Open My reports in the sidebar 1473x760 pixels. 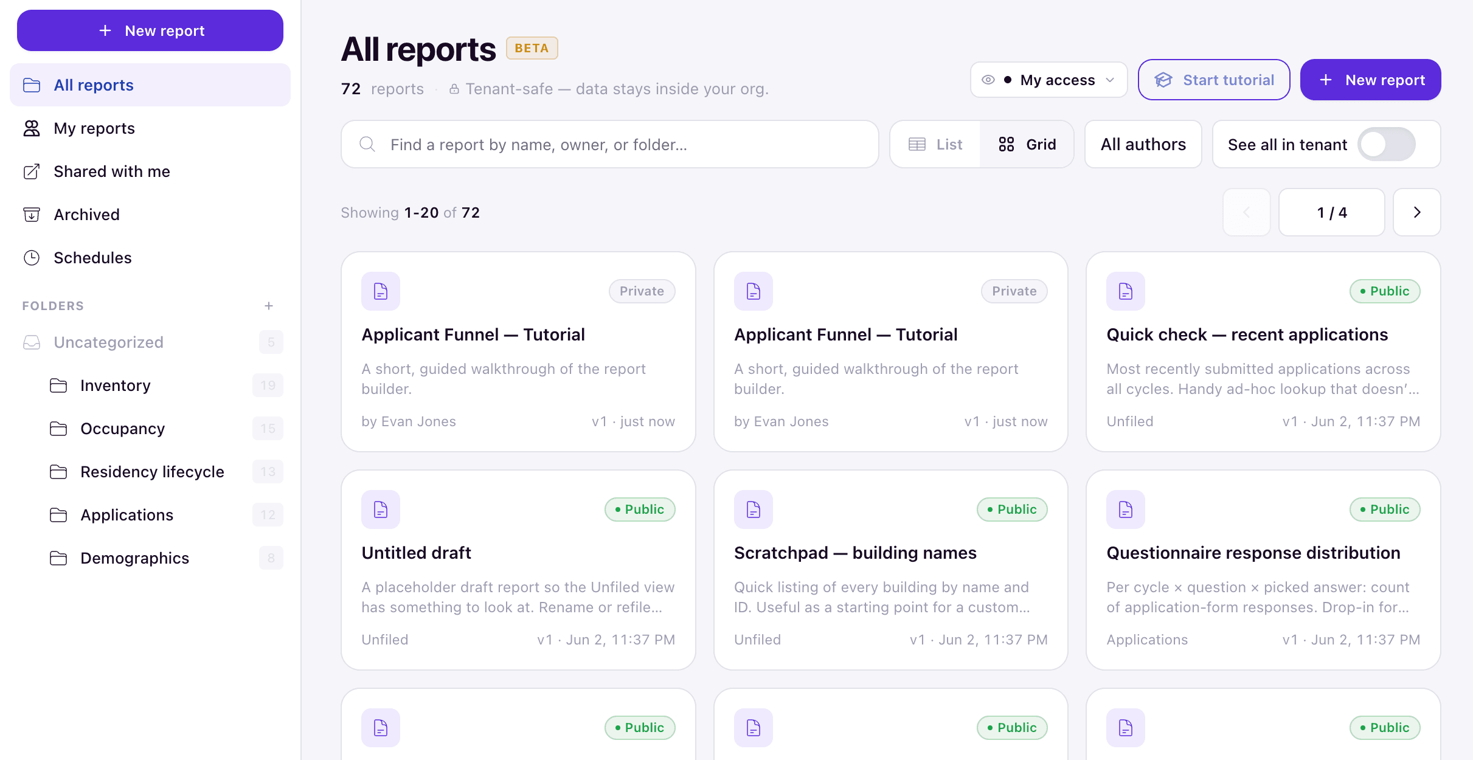[150, 128]
